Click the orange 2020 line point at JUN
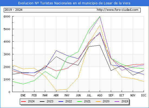 [78, 77]
